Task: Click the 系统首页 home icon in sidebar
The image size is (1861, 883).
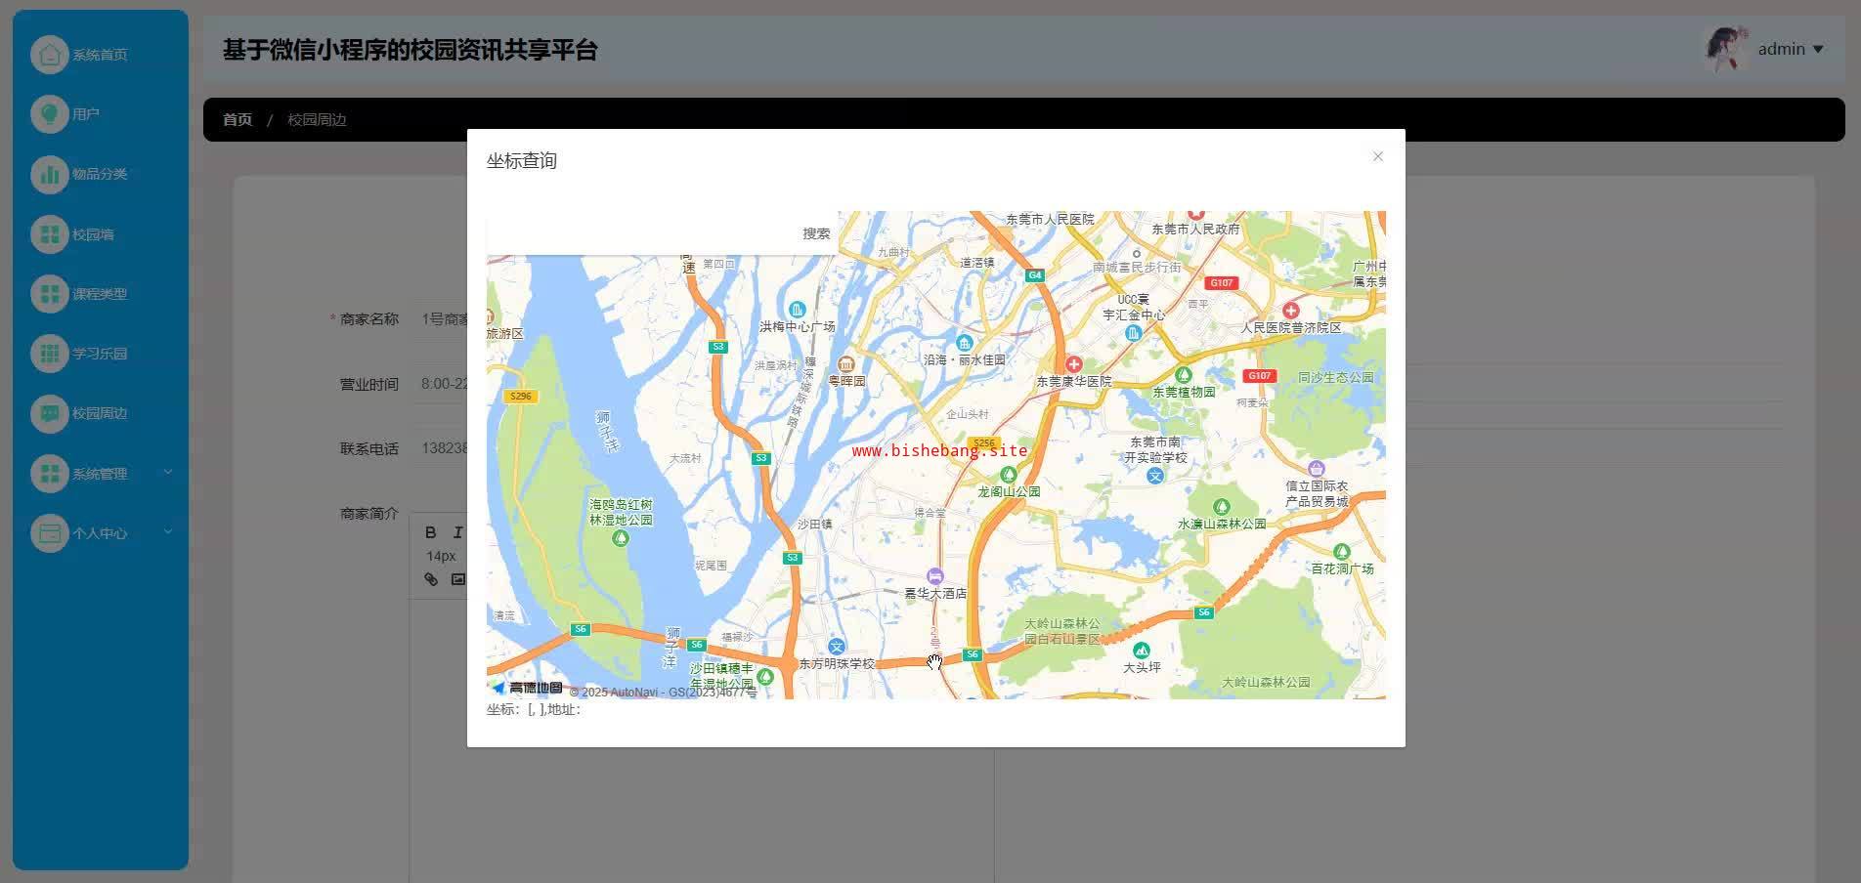Action: click(49, 55)
